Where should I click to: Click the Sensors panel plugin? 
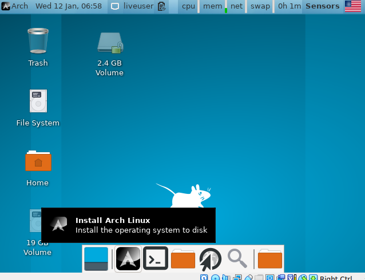pyautogui.click(x=323, y=6)
